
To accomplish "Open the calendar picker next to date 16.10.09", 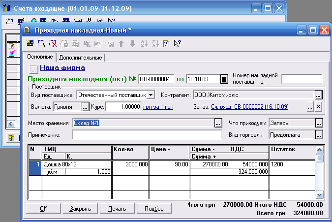I will [x=224, y=79].
